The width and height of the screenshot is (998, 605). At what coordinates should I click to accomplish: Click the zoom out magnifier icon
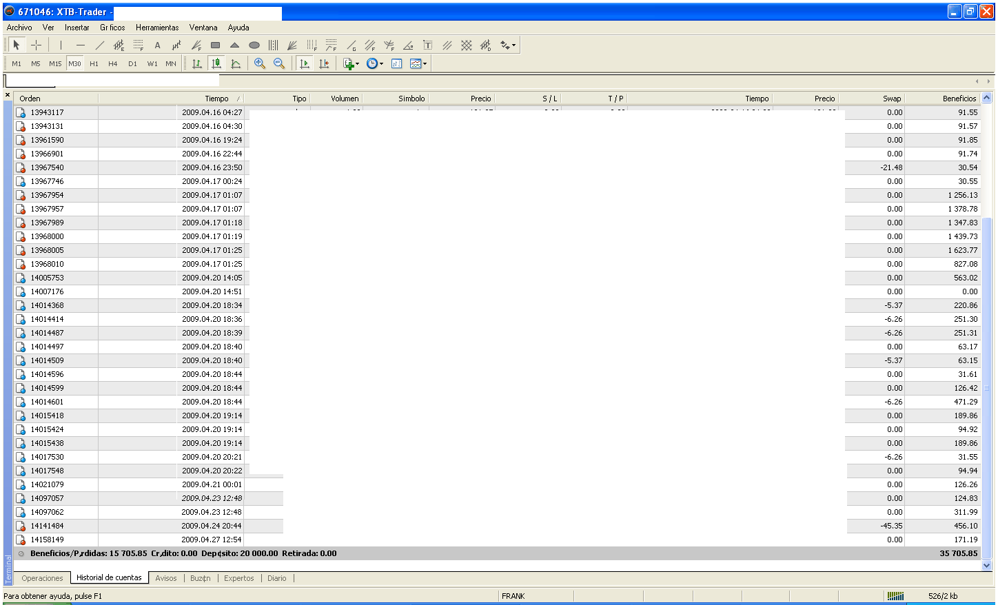tap(279, 63)
